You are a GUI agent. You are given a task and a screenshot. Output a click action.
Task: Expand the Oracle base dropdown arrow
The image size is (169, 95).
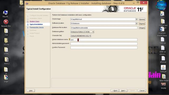pos(136,19)
